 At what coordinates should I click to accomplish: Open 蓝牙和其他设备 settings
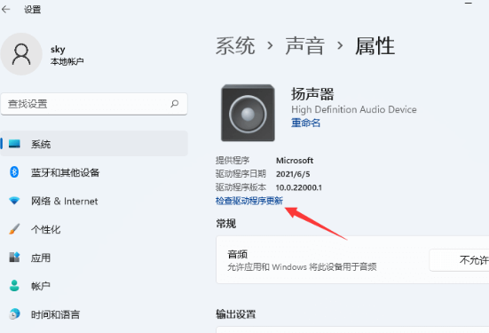click(x=94, y=172)
